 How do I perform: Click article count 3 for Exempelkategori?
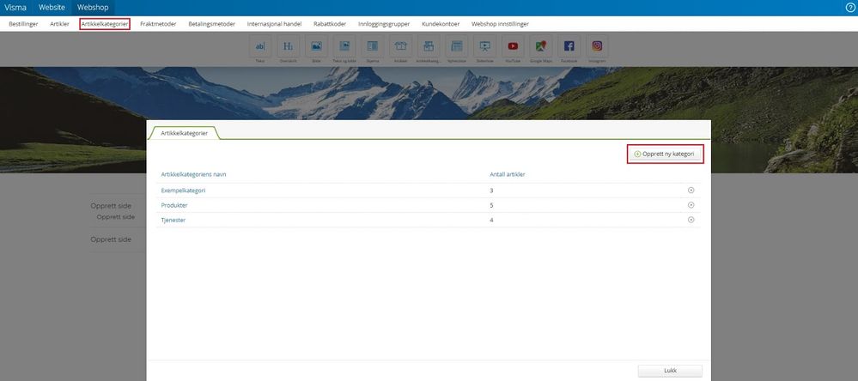491,190
